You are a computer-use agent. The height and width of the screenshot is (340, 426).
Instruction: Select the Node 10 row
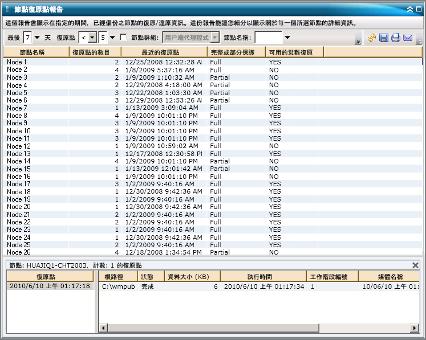pos(213,131)
